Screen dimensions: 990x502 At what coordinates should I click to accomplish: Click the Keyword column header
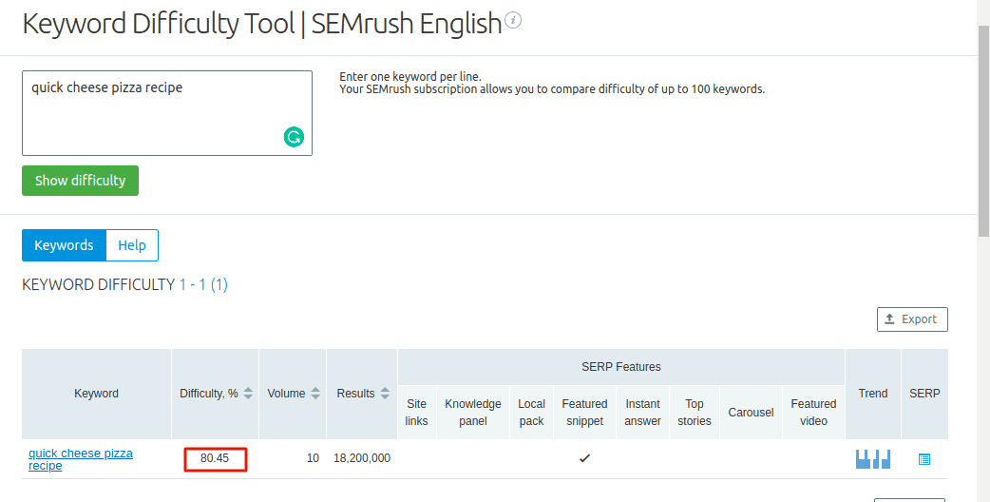click(x=97, y=394)
